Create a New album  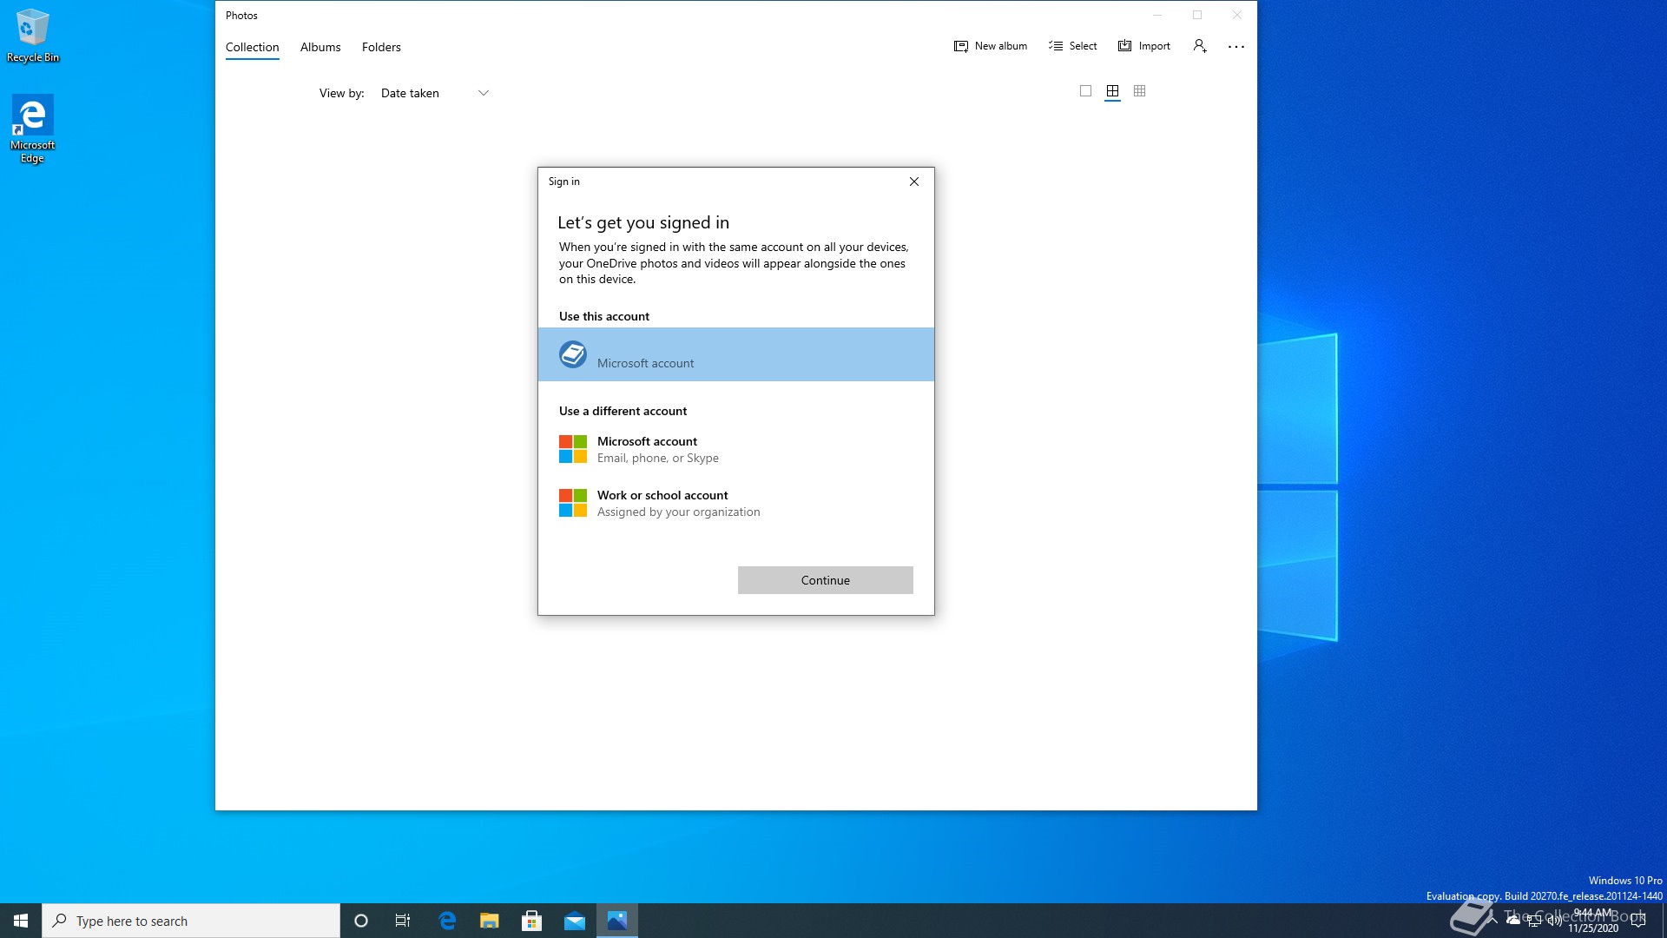pyautogui.click(x=990, y=46)
